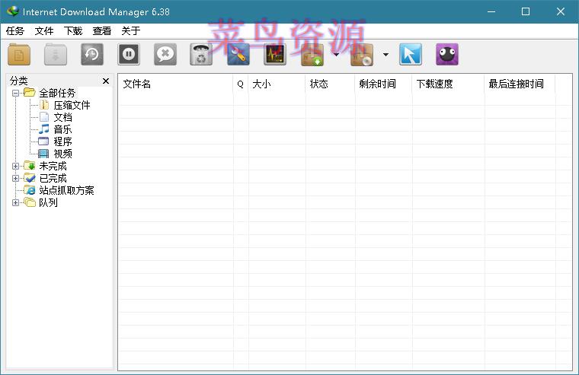The image size is (579, 375).
Task: Close the 分类 categories panel
Action: point(106,81)
